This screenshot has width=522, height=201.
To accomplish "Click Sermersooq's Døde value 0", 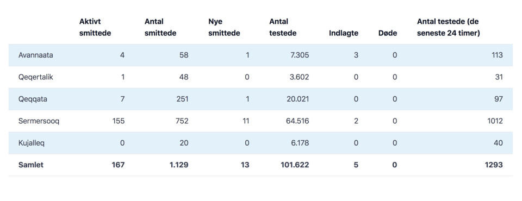I will pos(395,121).
